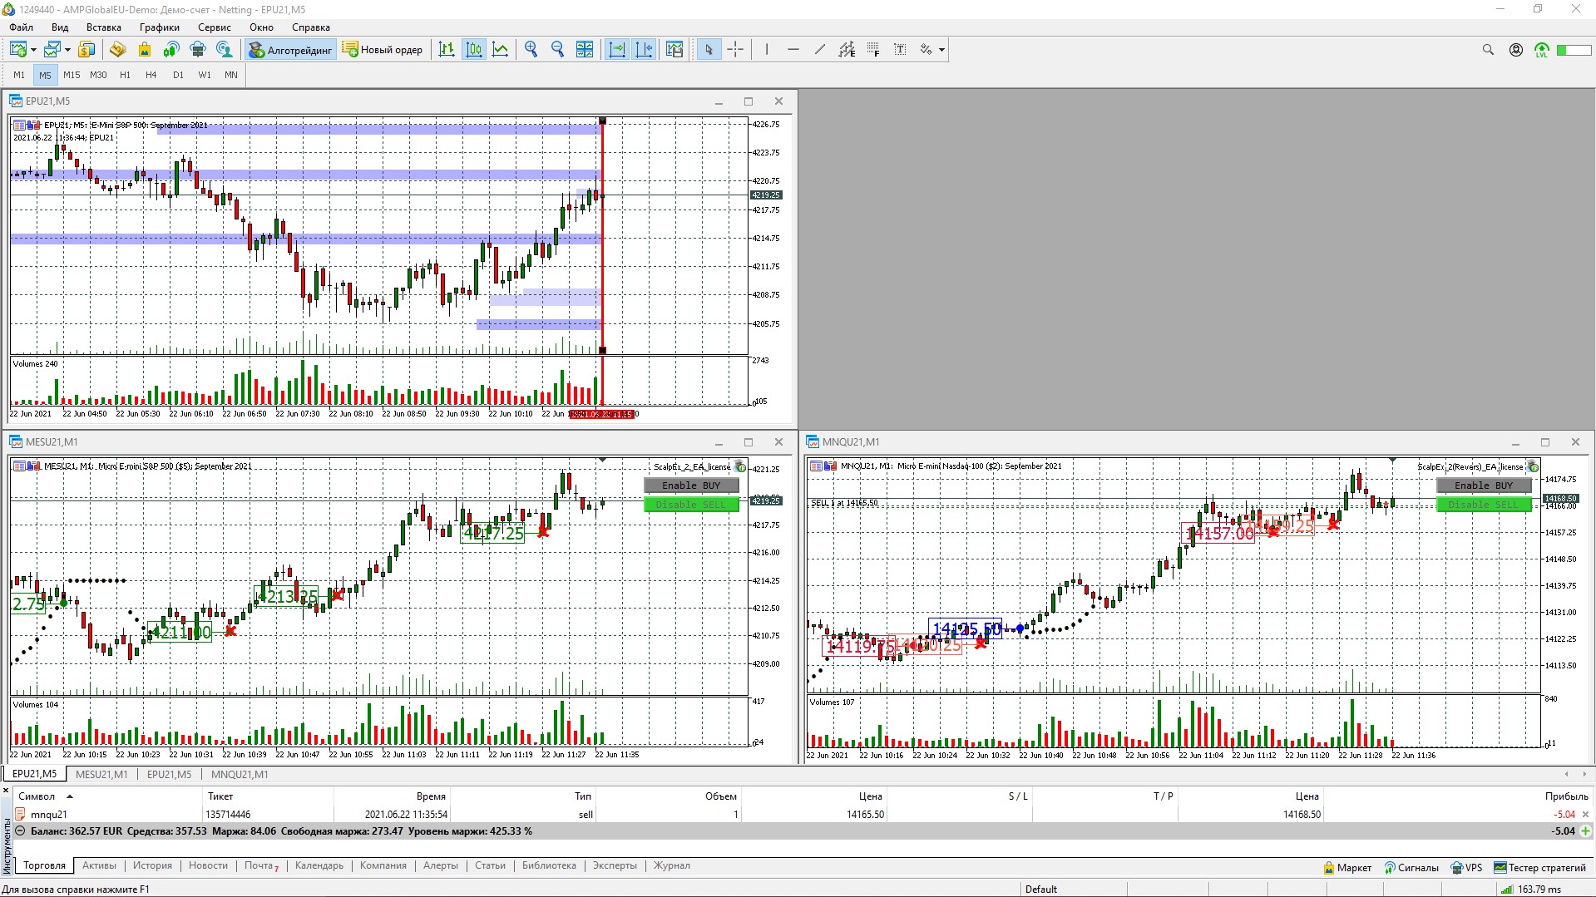1596x897 pixels.
Task: Open the Signals icon in top toolbar
Action: [x=171, y=50]
